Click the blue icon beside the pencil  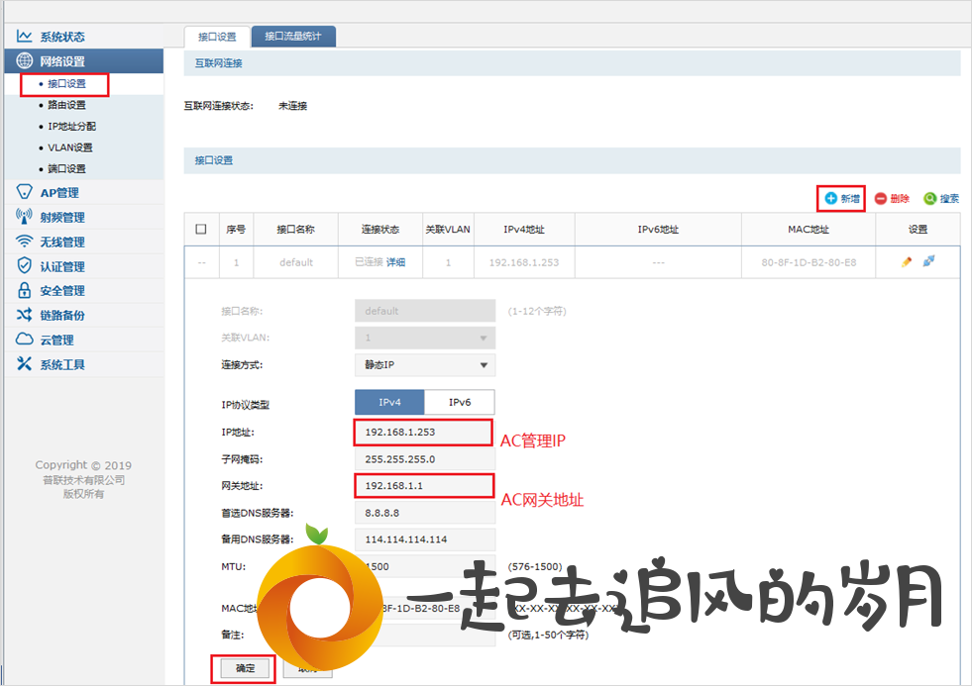[x=928, y=262]
